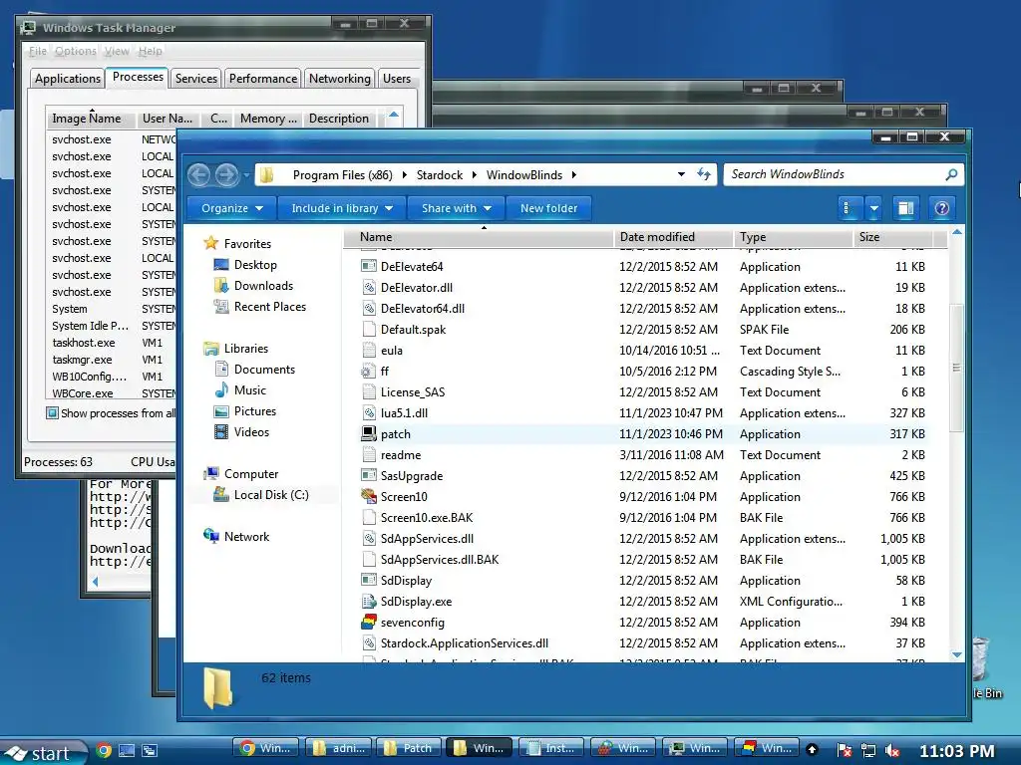
Task: Open Patch folder taskbar button
Action: point(408,748)
